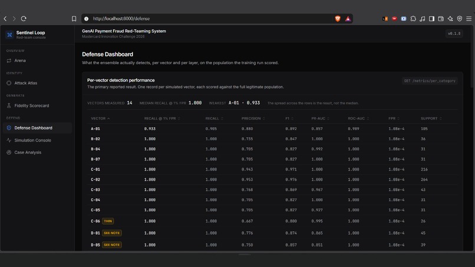Sort by the PRECISION column
This screenshot has width=475, height=267.
point(253,119)
